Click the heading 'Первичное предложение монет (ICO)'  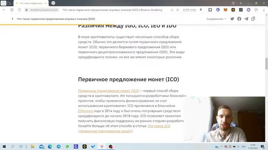pos(129,80)
